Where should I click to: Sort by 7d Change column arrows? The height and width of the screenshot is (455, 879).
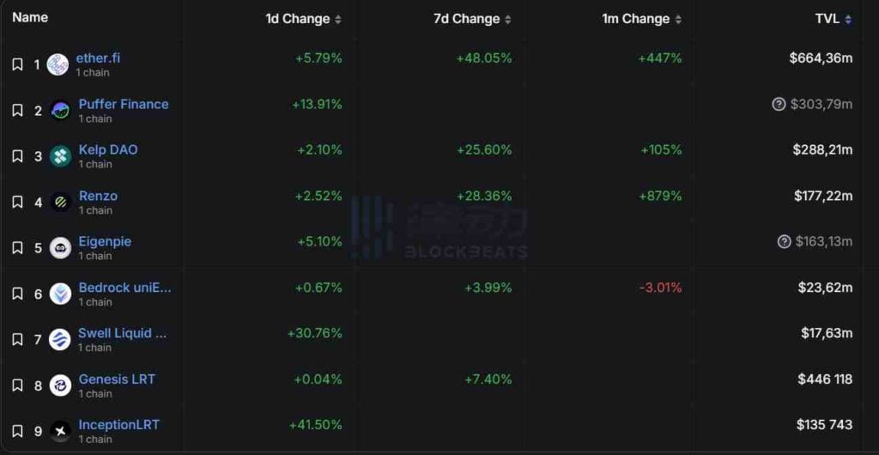pyautogui.click(x=508, y=19)
